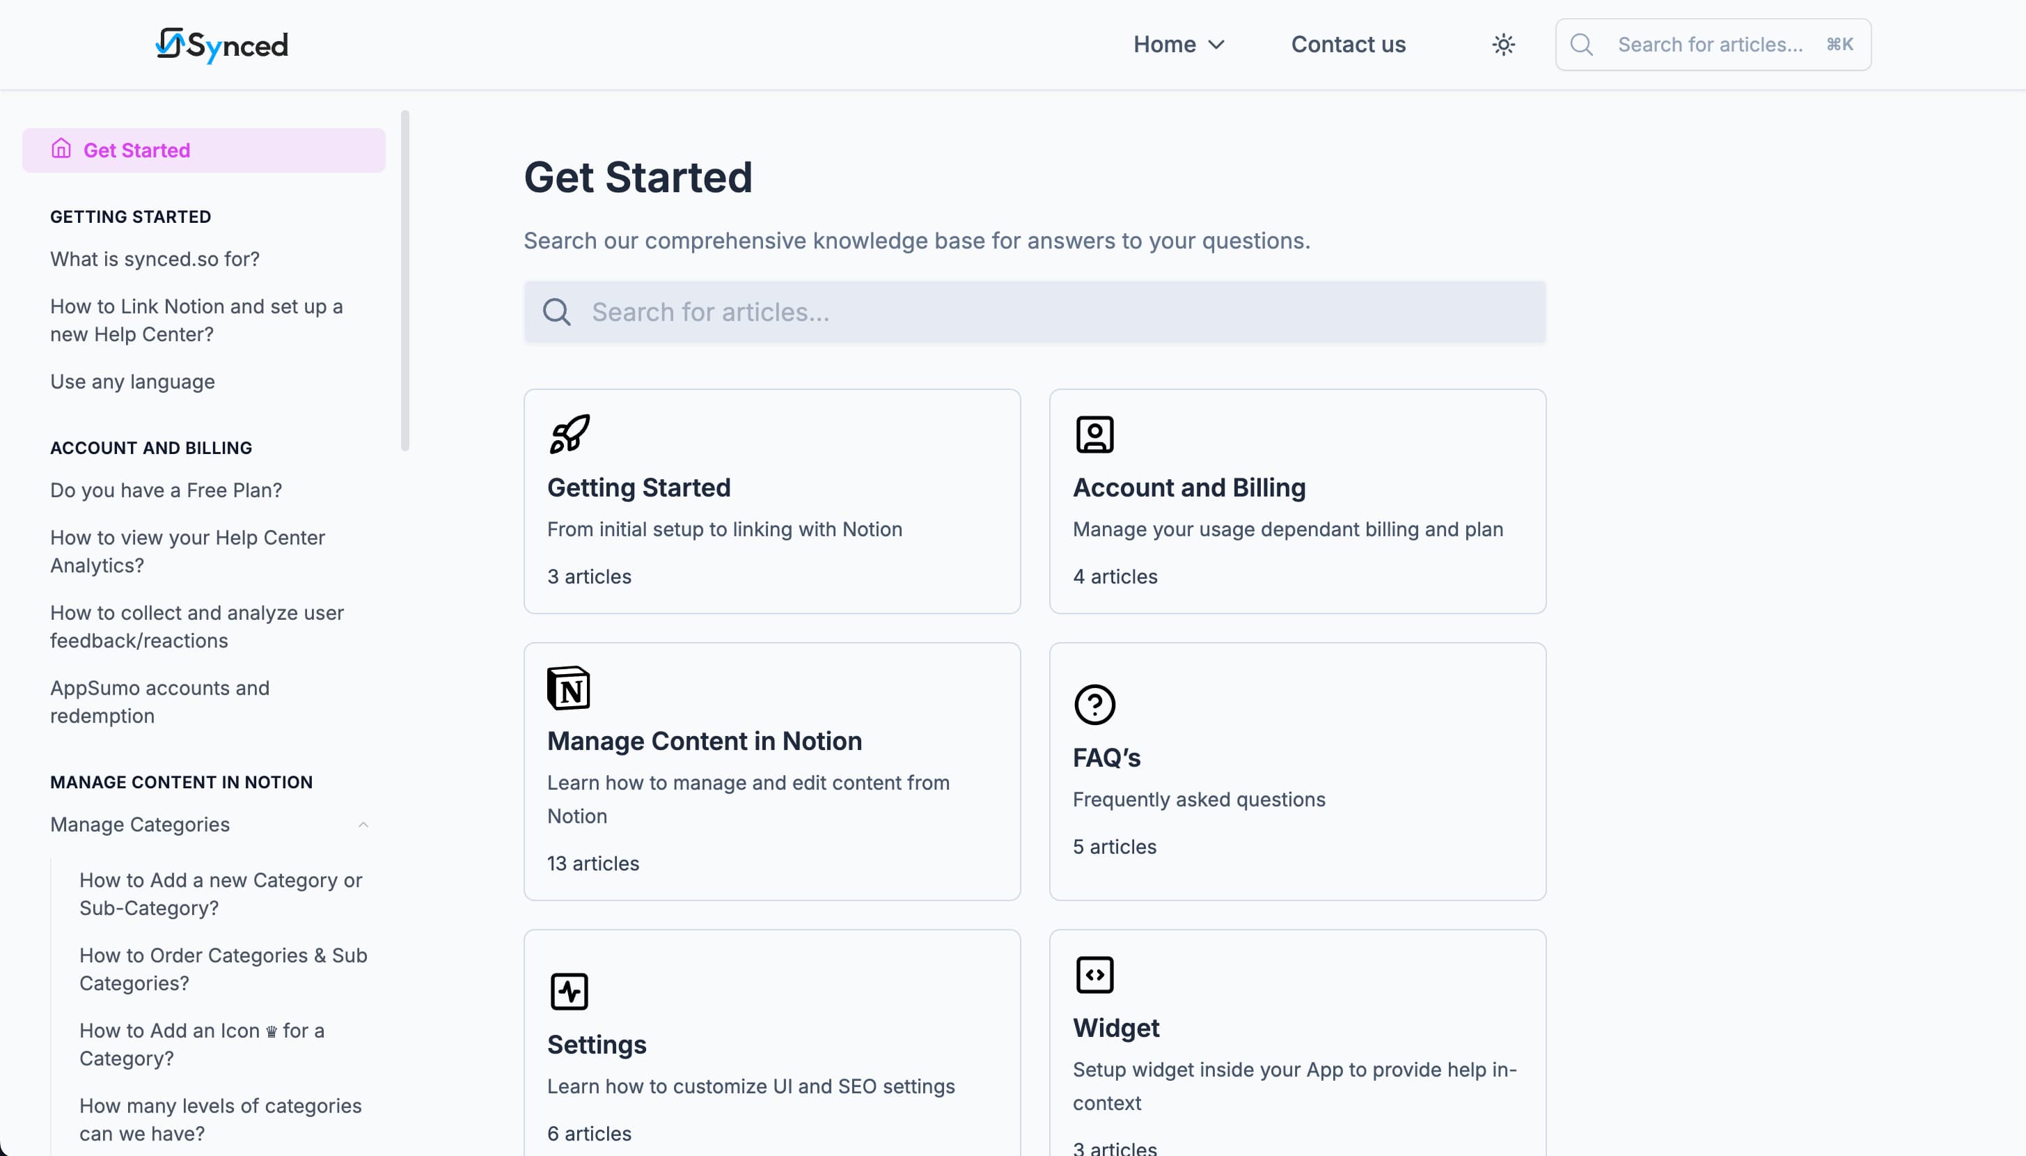Open 'What is synced.so for?' article
The image size is (2026, 1156).
(155, 259)
